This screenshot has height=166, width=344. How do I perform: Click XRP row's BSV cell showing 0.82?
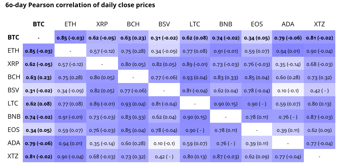coord(164,64)
